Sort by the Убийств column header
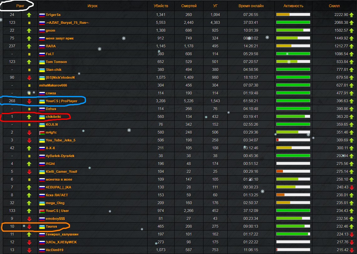 coord(161,6)
